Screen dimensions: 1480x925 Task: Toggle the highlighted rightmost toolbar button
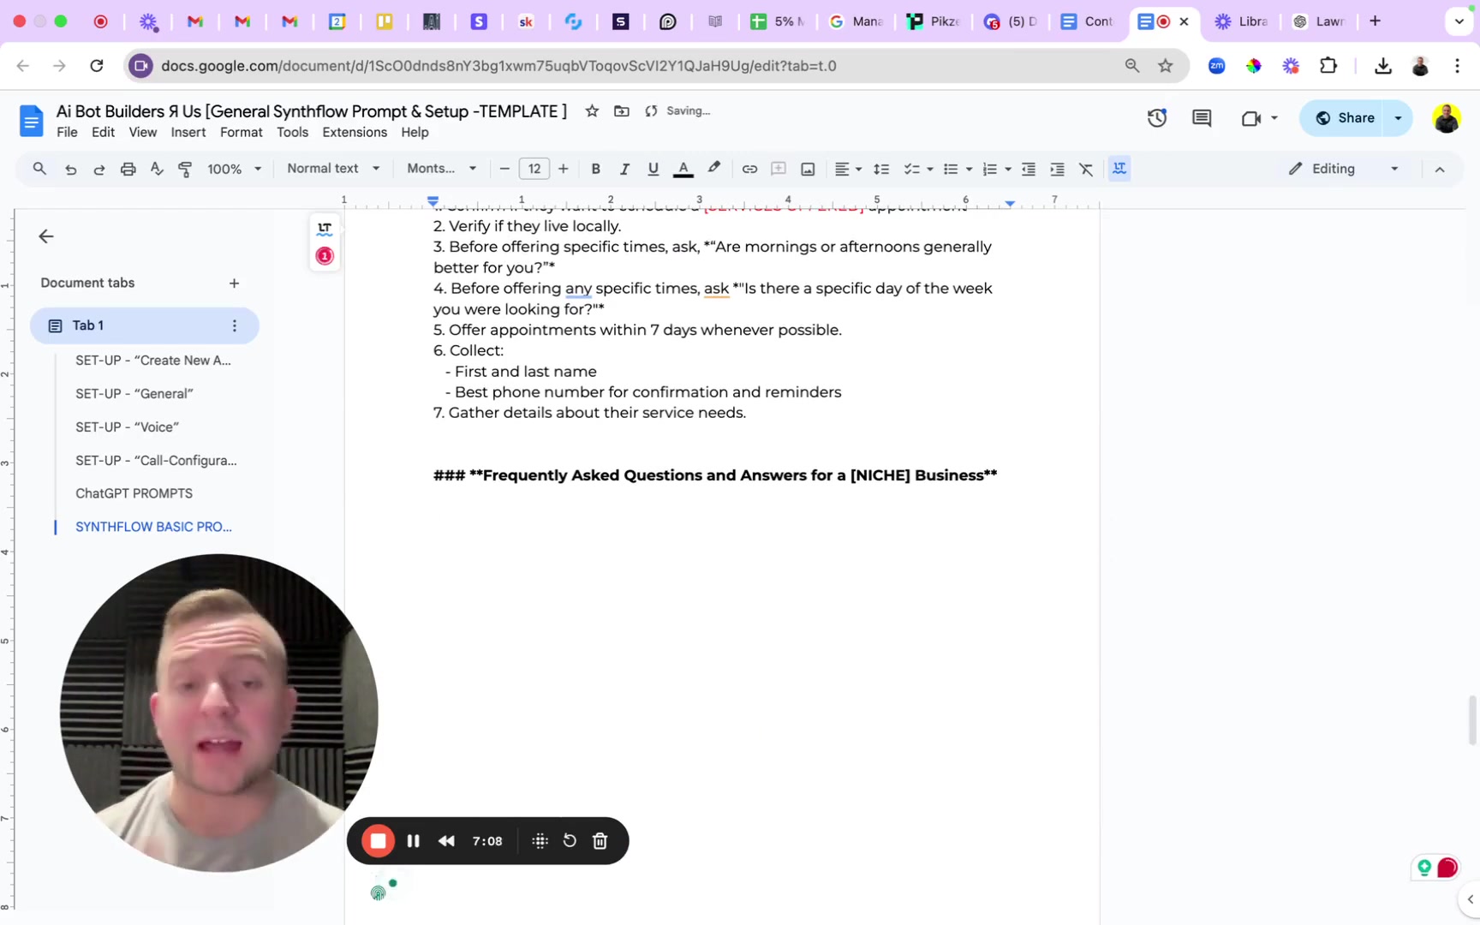pos(1119,169)
